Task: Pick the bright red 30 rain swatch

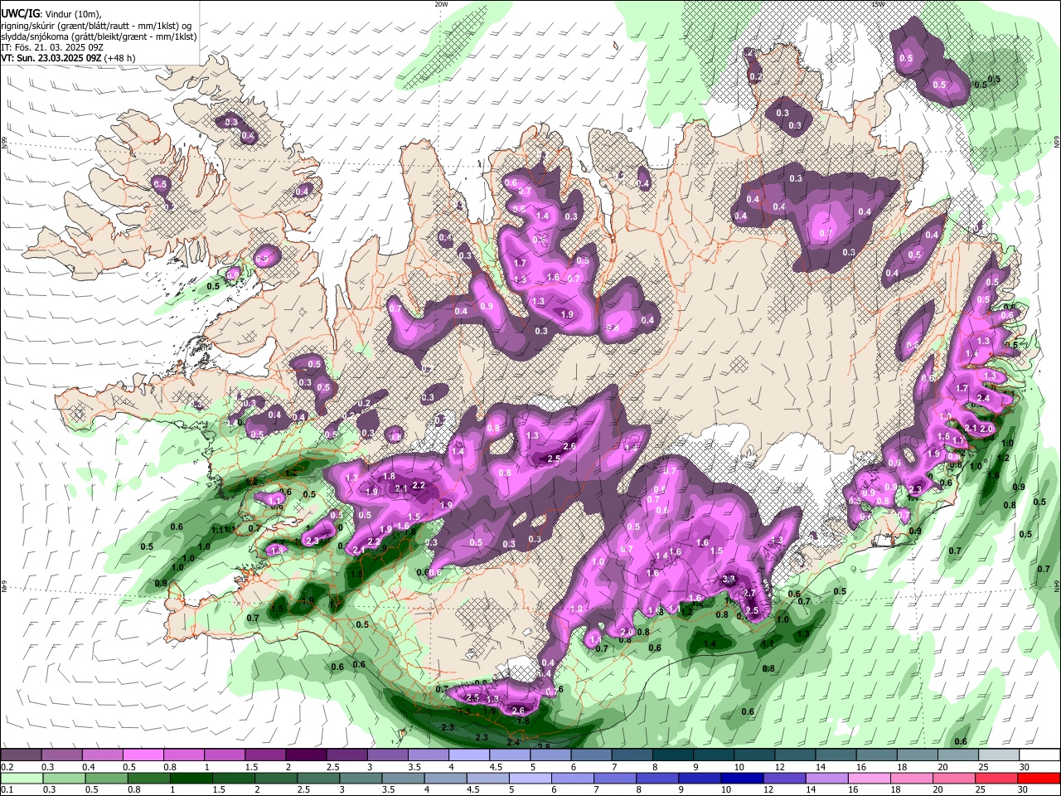Action: [x=1039, y=778]
